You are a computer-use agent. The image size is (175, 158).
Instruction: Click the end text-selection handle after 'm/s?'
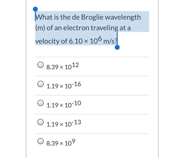coord(117,47)
